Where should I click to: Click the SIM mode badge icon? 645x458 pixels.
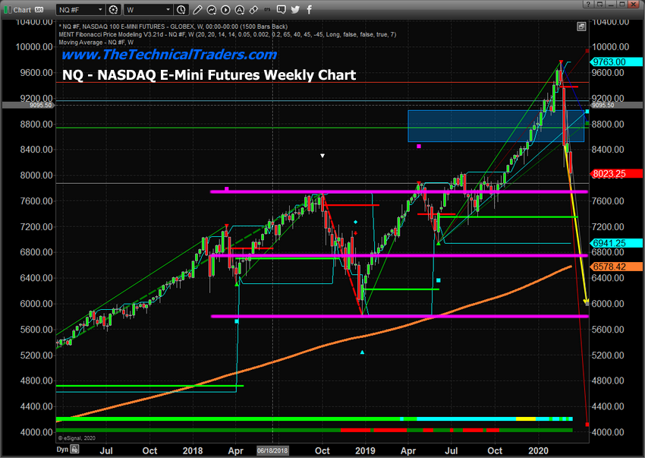[x=39, y=9]
